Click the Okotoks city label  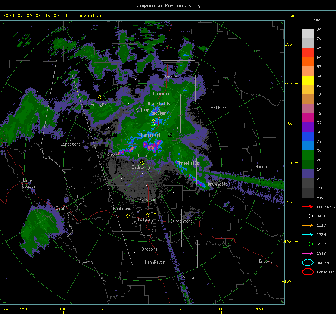pyautogui.click(x=149, y=249)
